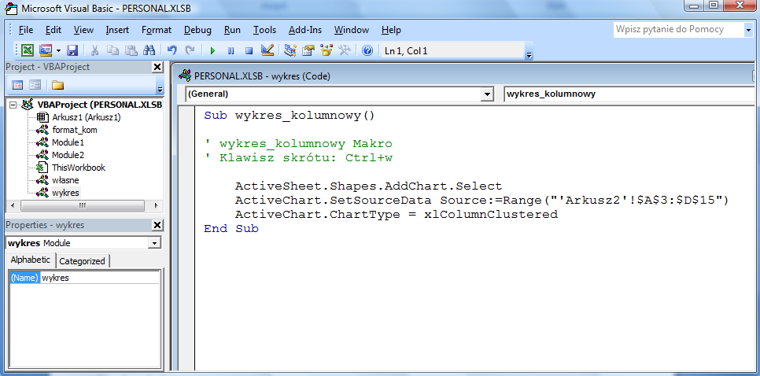Click the ActiveChart.ChartType code line
The image size is (760, 376).
coord(397,214)
